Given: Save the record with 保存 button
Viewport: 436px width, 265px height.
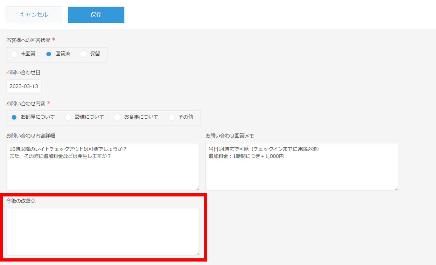Looking at the screenshot, I should (x=96, y=15).
